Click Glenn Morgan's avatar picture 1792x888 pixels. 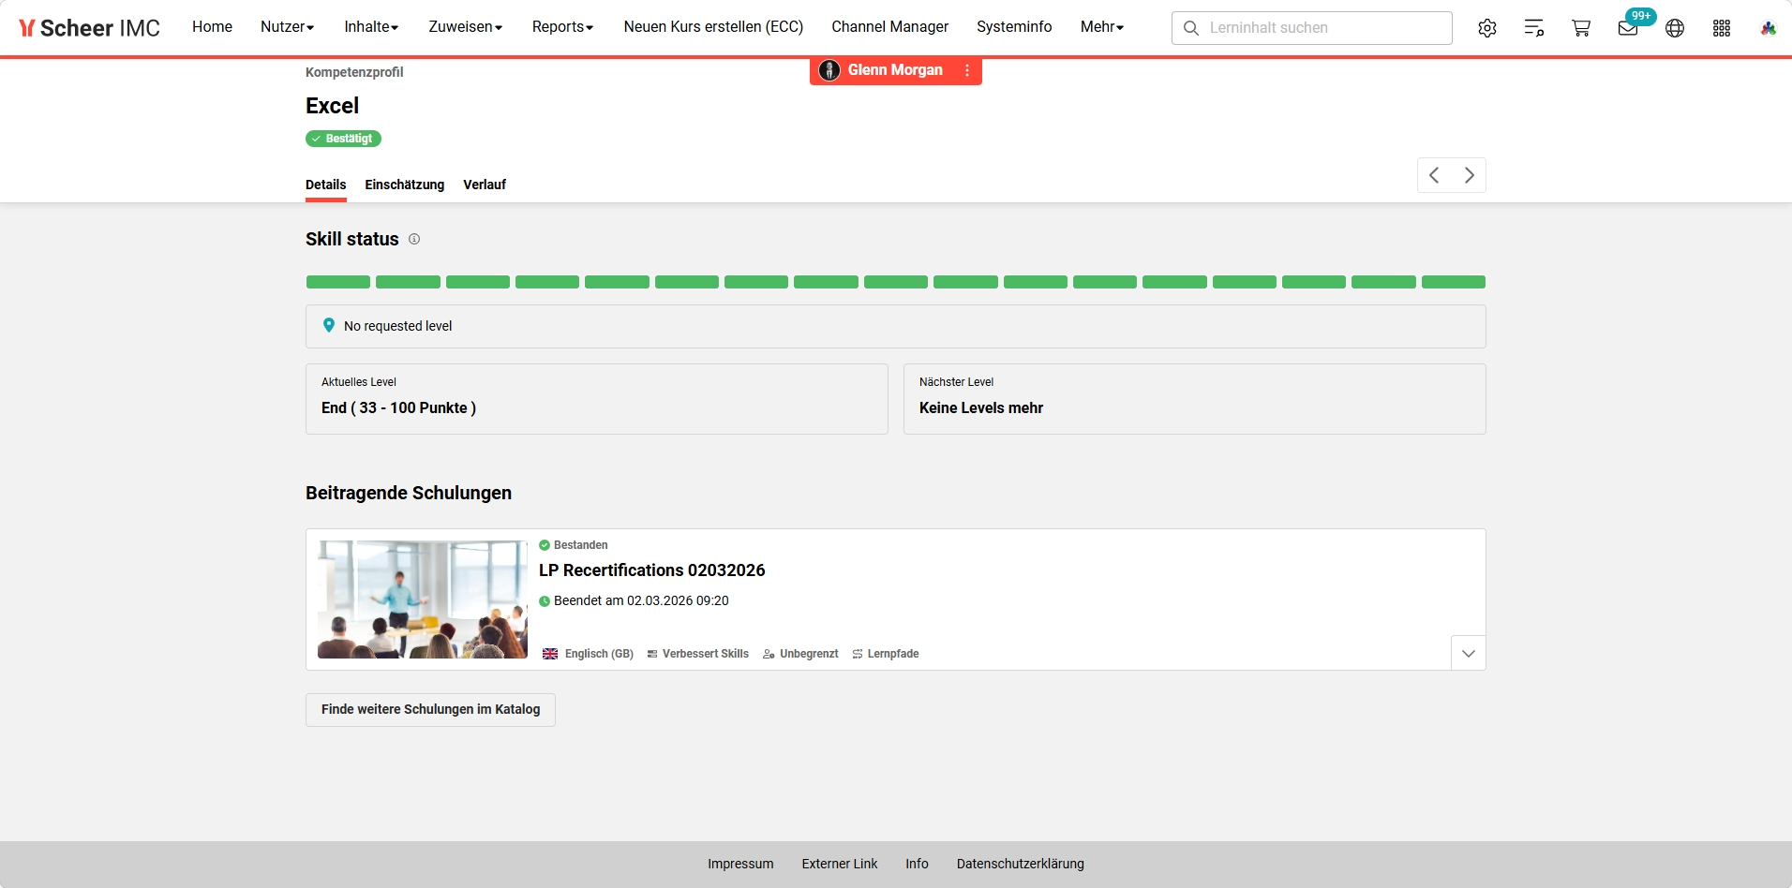(x=829, y=70)
